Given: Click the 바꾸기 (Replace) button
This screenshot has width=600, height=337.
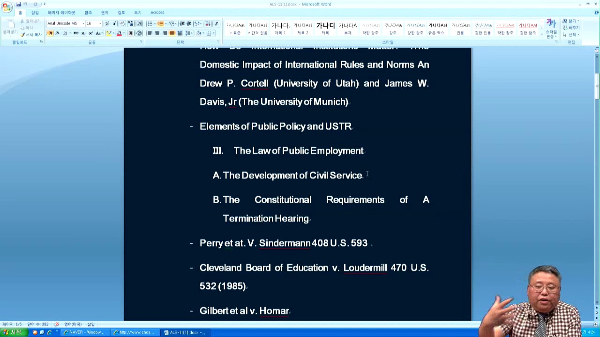Looking at the screenshot, I should pos(572,28).
